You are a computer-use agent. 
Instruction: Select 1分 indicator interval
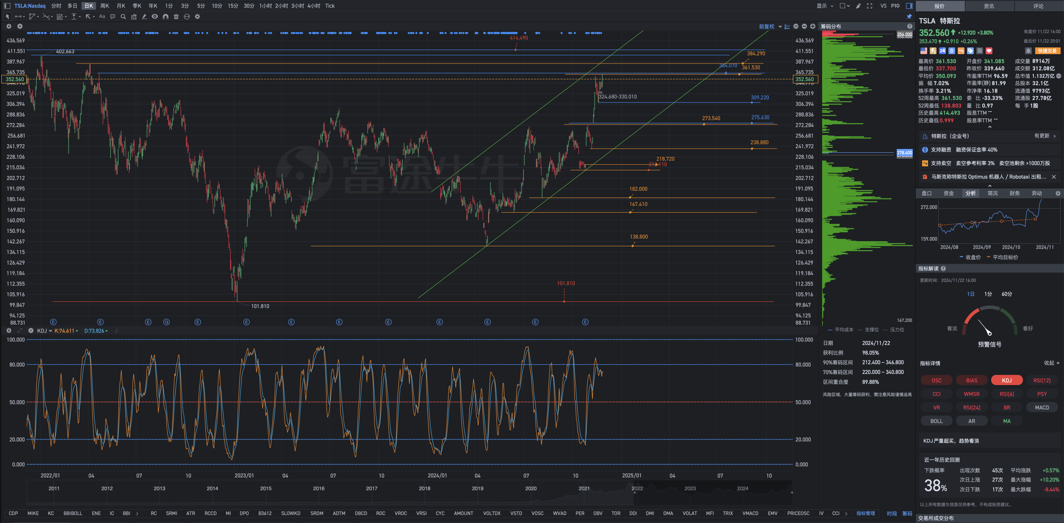988,294
